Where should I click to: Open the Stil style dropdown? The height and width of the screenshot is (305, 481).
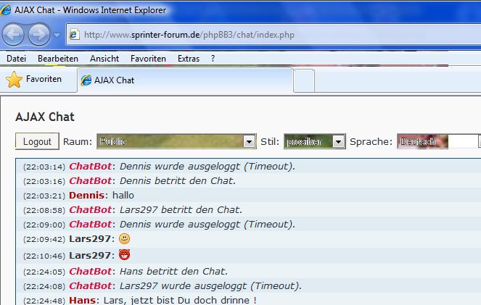click(x=338, y=142)
